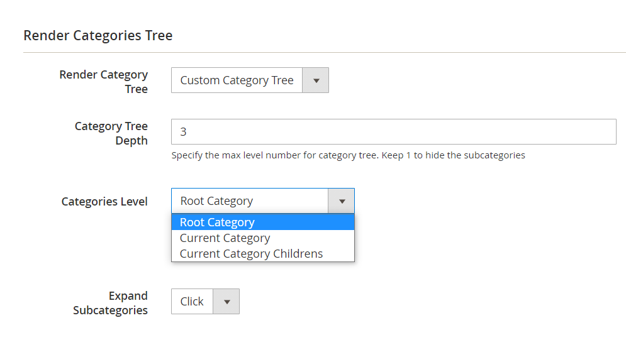626x357 pixels.
Task: Click the Render Category Tree dropdown arrow
Action: (x=316, y=80)
